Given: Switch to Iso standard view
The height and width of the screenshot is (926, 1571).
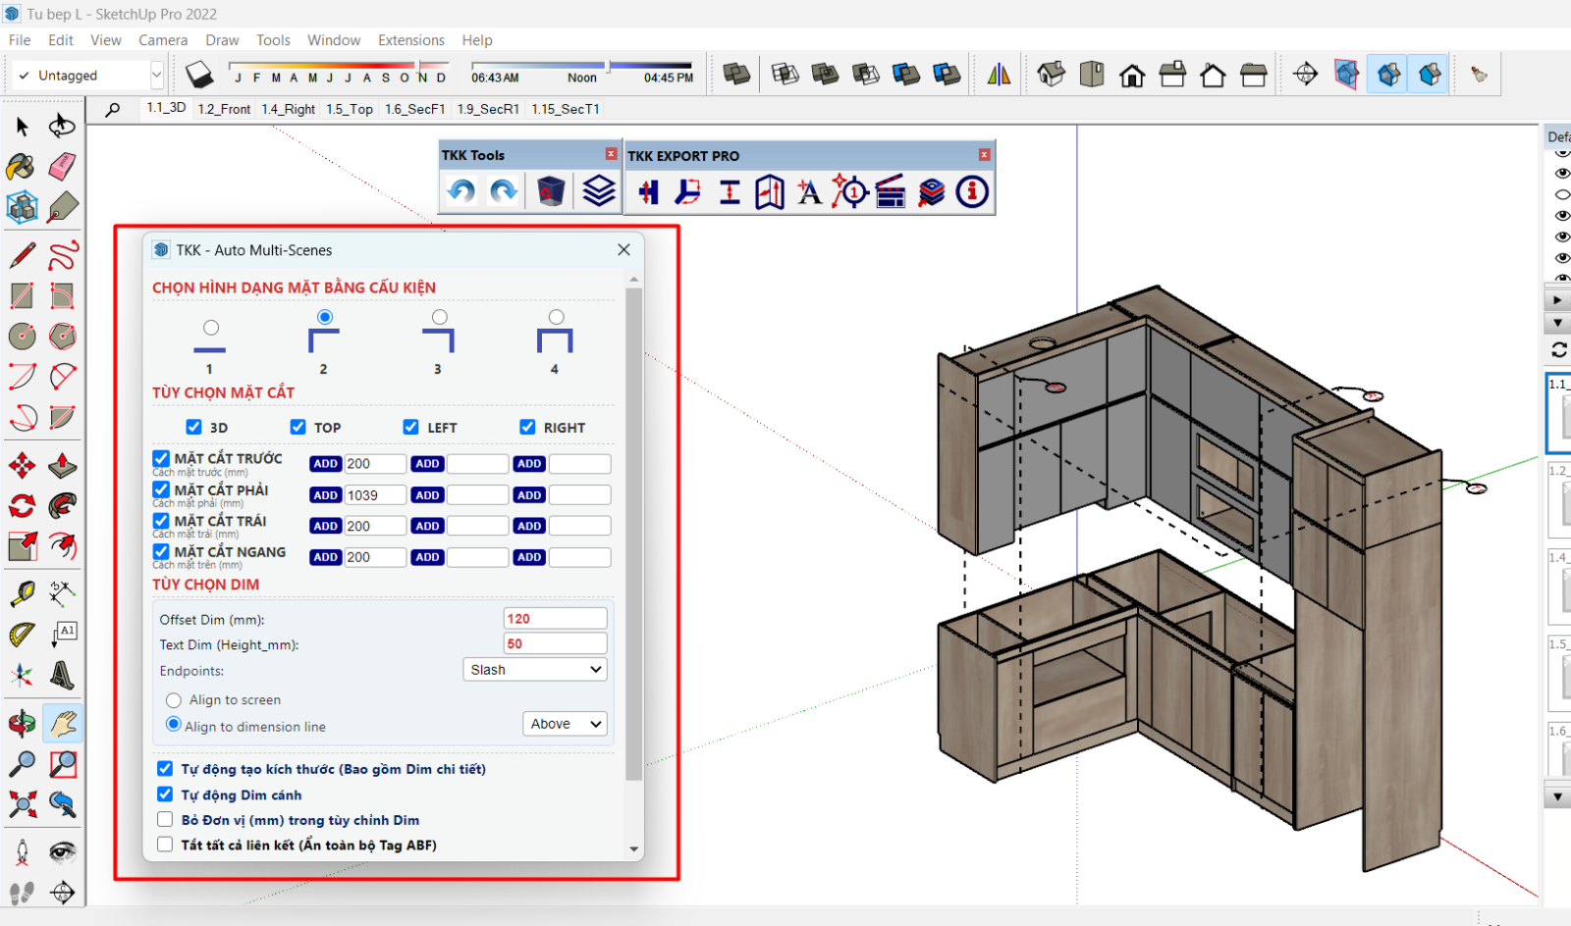Looking at the screenshot, I should point(1051,75).
